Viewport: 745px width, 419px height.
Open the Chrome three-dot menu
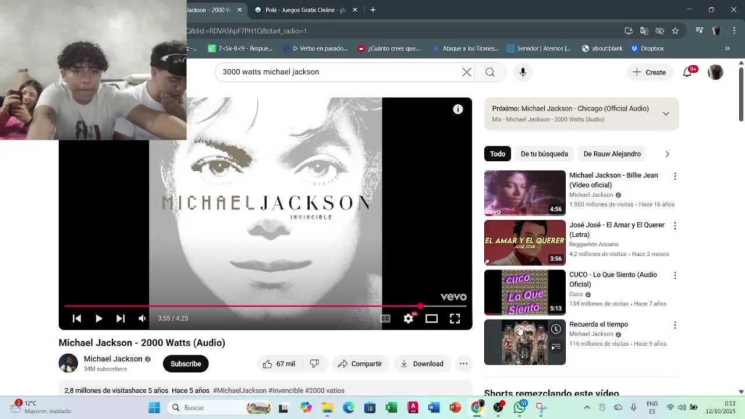[x=733, y=31]
